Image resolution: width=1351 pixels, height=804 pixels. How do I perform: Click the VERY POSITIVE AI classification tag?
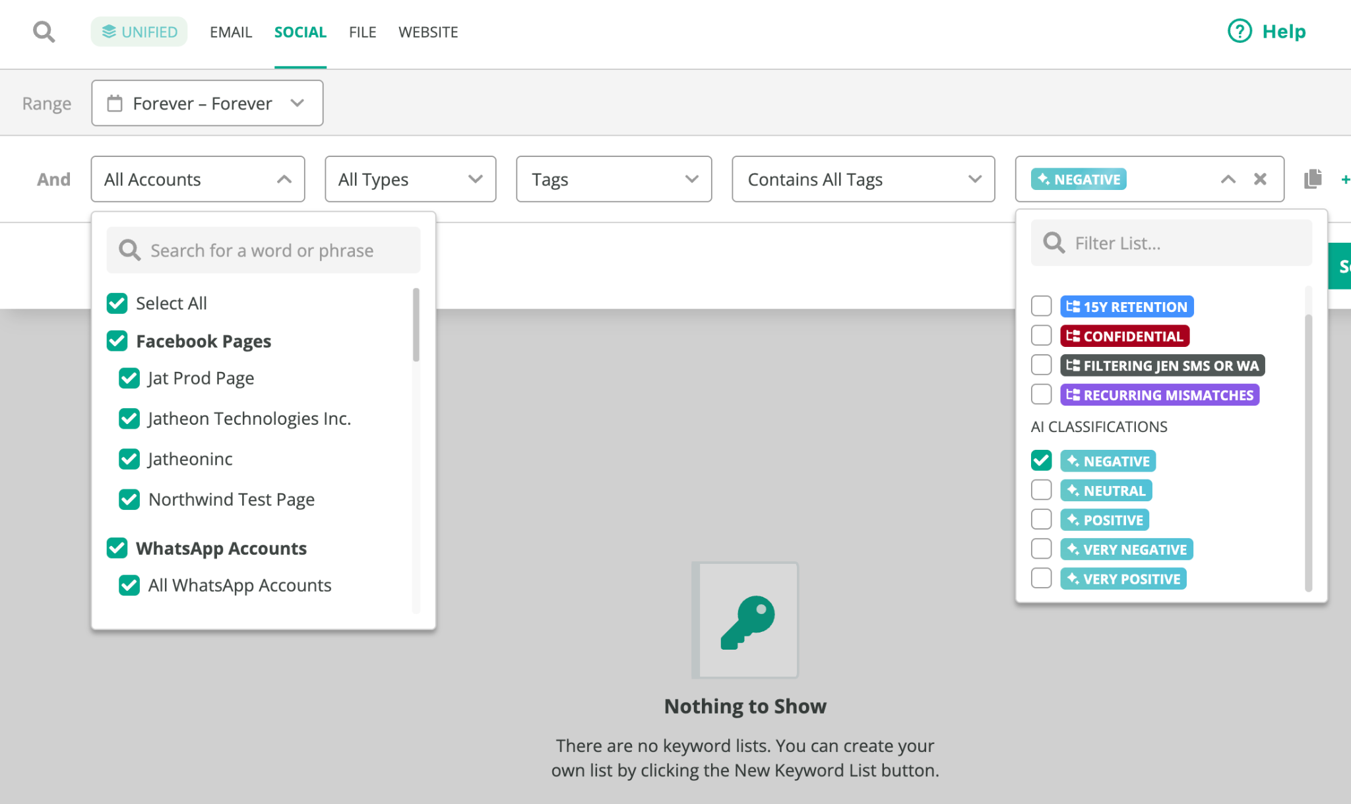1123,579
